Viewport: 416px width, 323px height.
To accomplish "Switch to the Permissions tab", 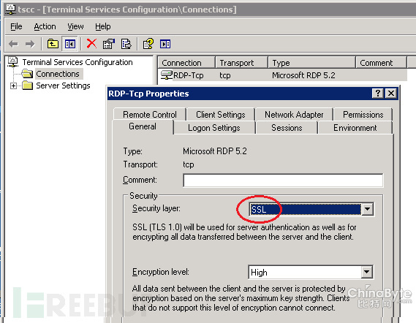I will pyautogui.click(x=363, y=115).
